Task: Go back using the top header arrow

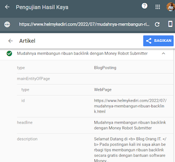Action: click(7, 7)
